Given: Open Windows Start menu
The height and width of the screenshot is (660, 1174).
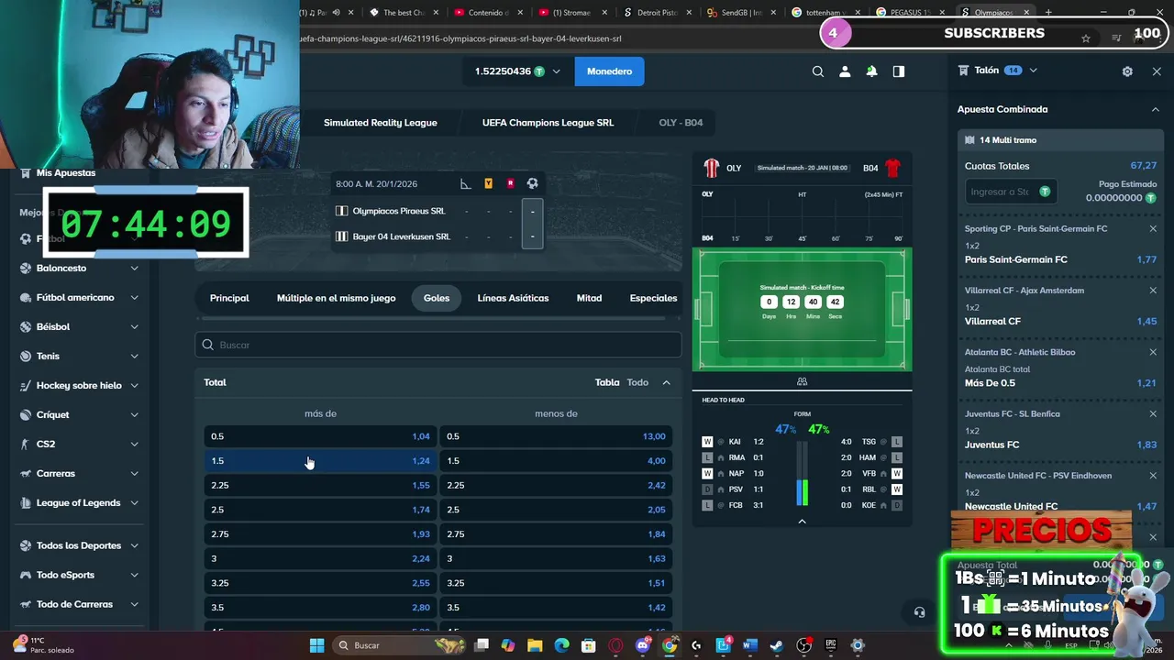Looking at the screenshot, I should pos(316,645).
